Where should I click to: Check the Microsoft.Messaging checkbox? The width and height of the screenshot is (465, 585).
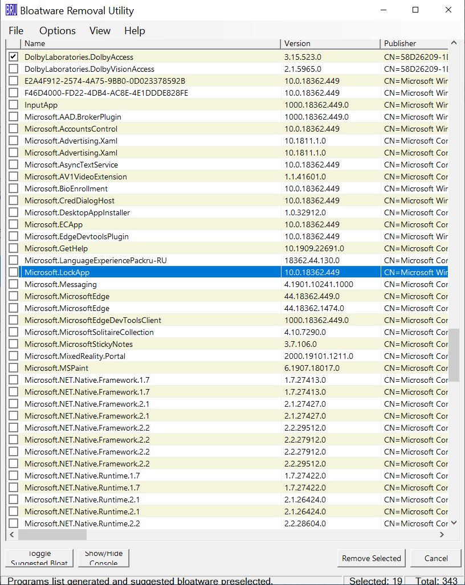point(14,284)
